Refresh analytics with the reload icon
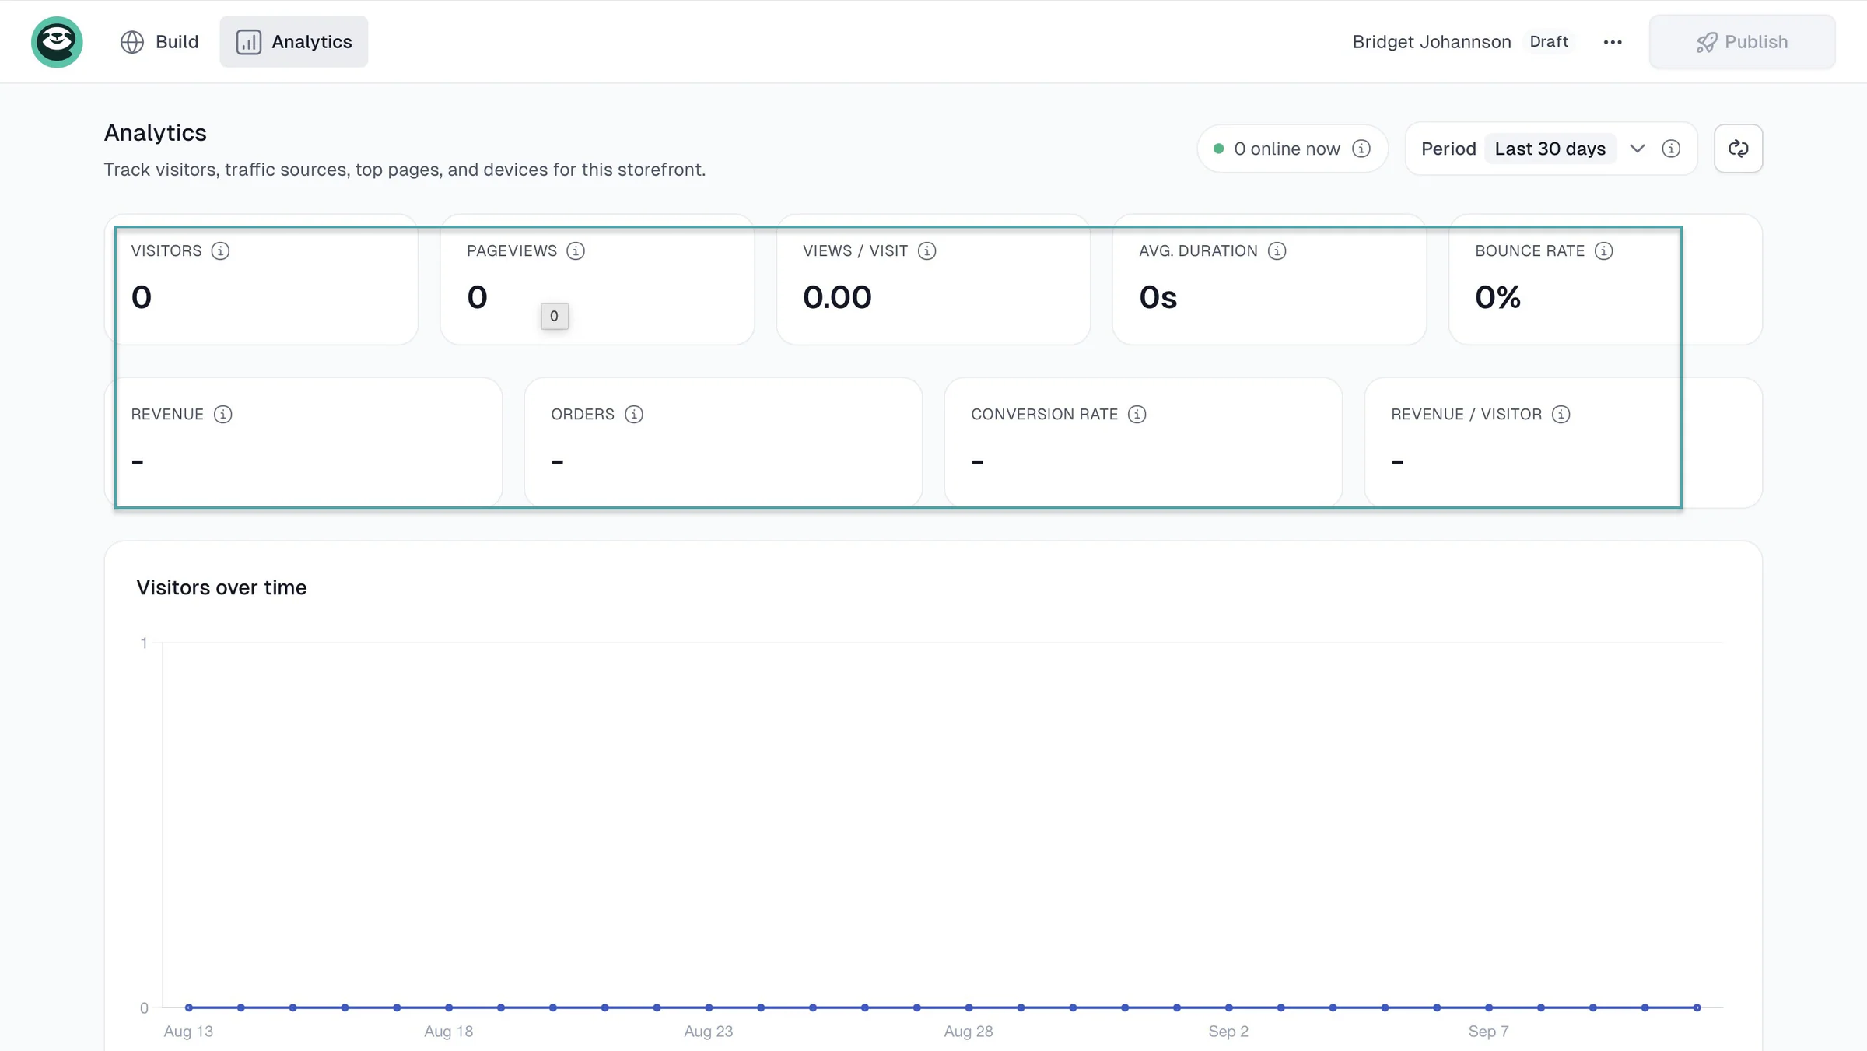1867x1051 pixels. point(1738,149)
